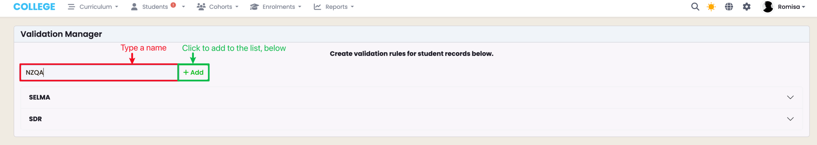Click the Students red alert badge

(x=173, y=5)
